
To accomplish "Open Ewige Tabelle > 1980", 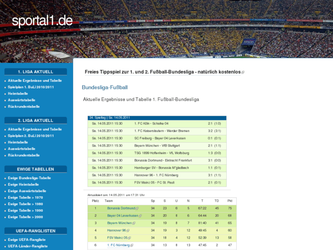I will point(25,204).
